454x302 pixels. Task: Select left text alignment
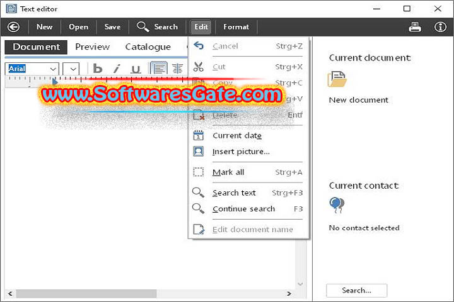coord(159,69)
